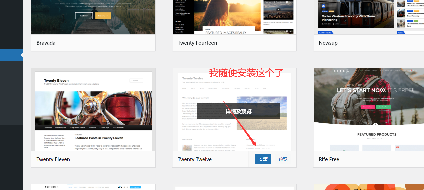Select the Newsup theme name

(328, 43)
